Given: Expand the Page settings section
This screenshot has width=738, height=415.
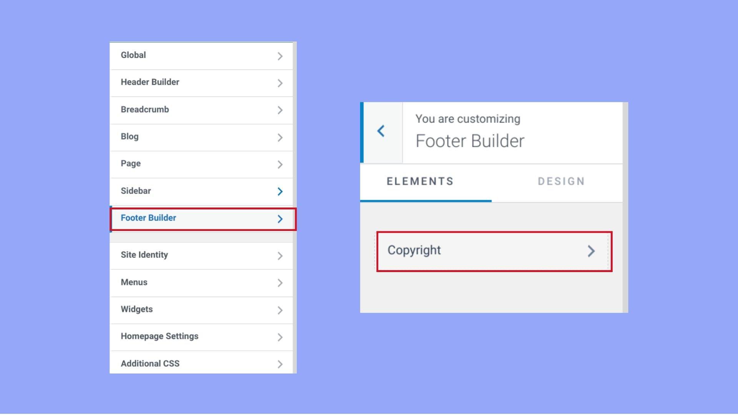Looking at the screenshot, I should coord(201,164).
